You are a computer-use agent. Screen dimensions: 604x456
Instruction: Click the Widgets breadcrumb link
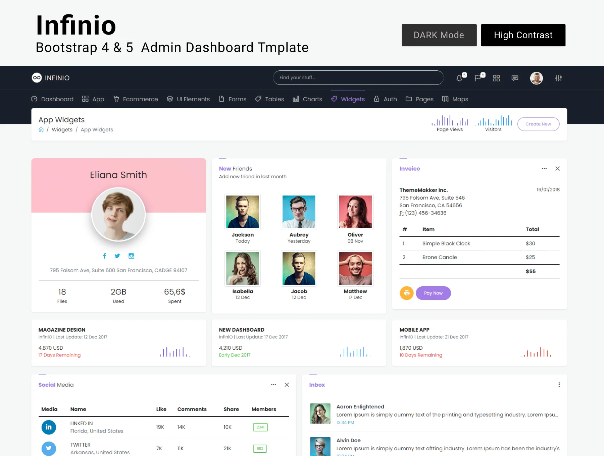[x=62, y=130]
